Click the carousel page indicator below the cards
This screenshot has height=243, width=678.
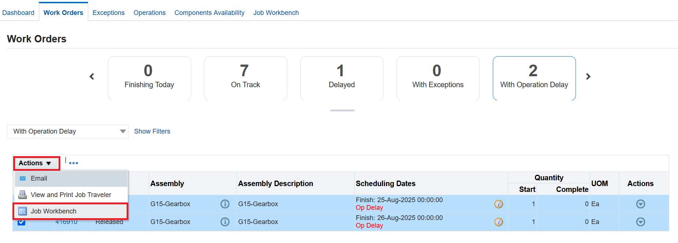point(342,110)
